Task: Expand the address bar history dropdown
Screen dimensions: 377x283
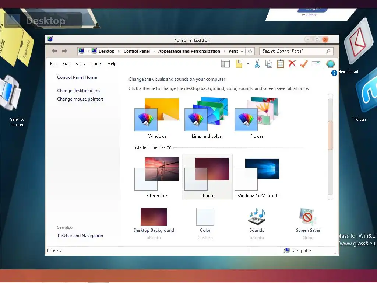Action: [242, 51]
